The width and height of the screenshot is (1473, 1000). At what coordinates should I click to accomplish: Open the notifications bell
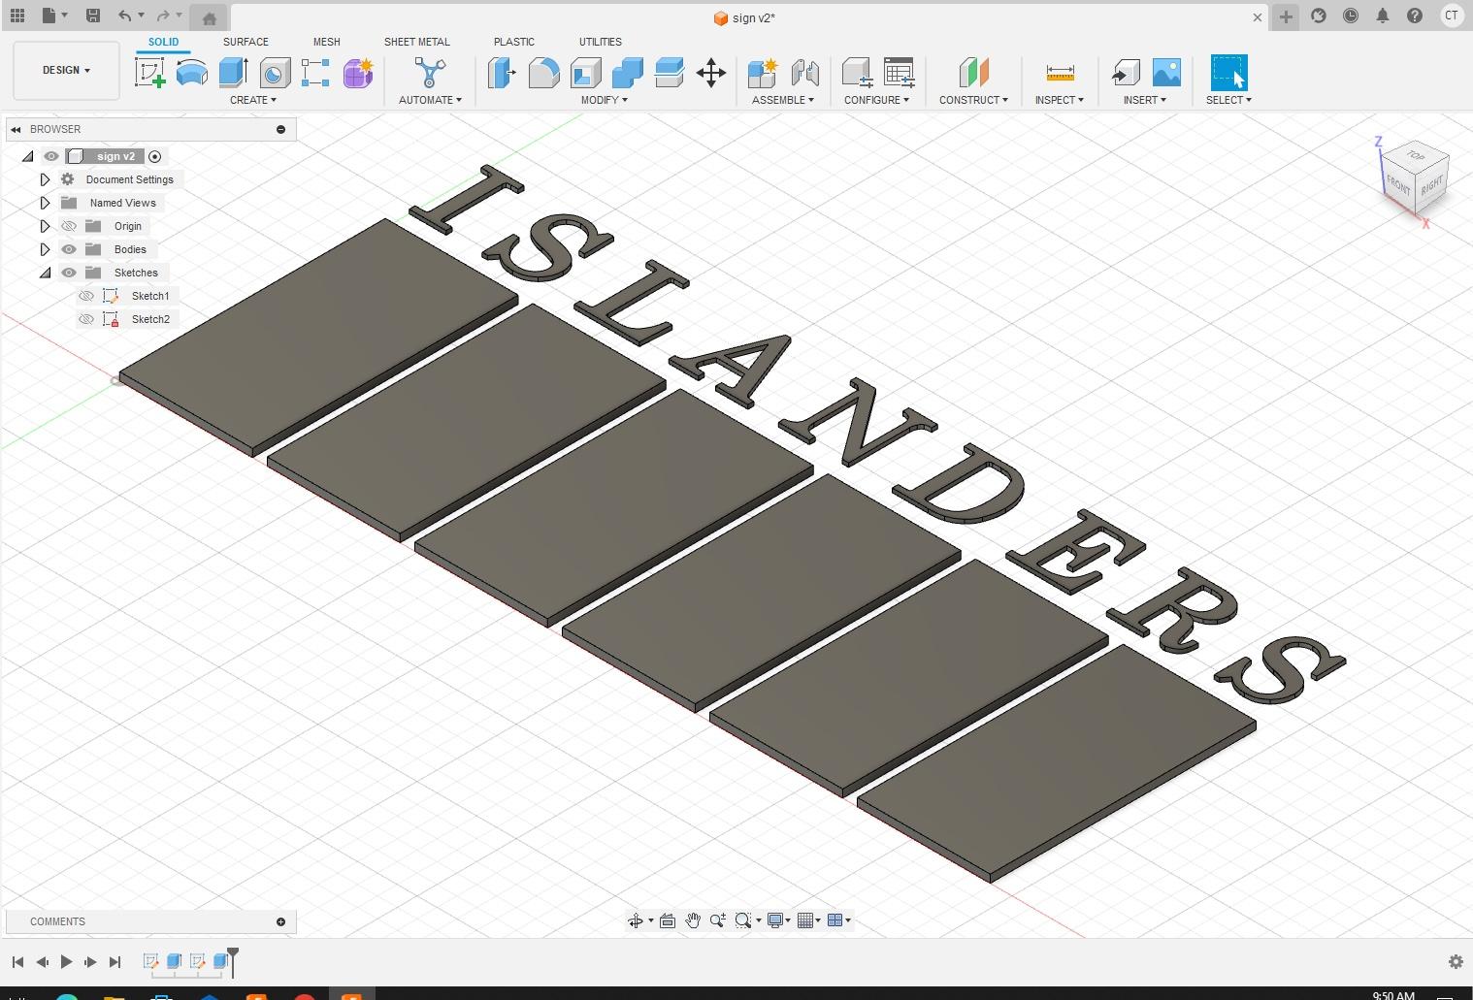[1383, 16]
